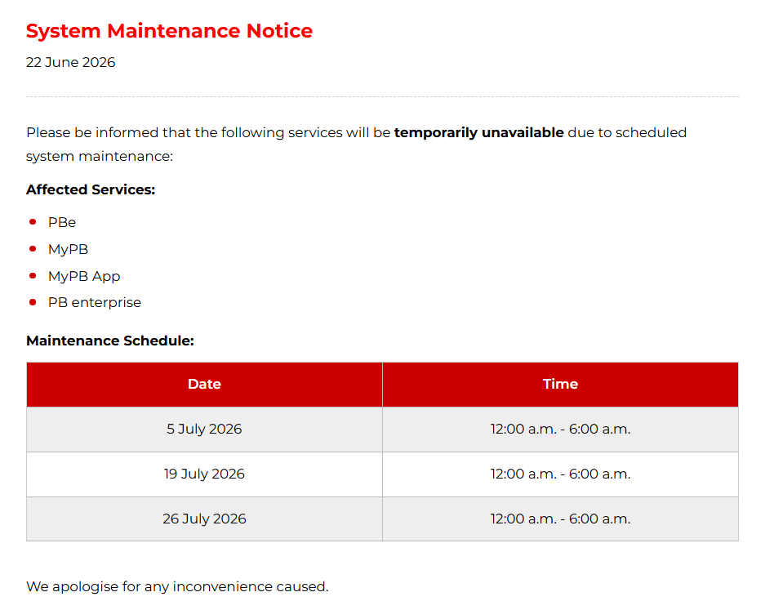Image resolution: width=765 pixels, height=610 pixels.
Task: Click the red bullet beside PB enterprise
Action: pyautogui.click(x=33, y=303)
